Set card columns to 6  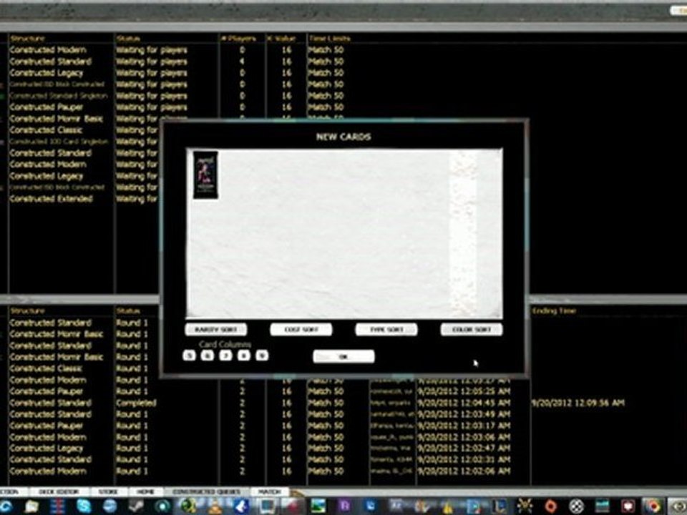pyautogui.click(x=208, y=355)
